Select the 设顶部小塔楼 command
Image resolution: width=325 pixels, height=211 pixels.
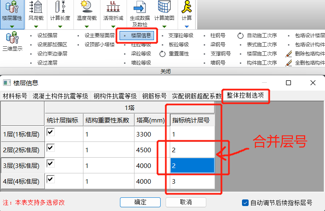coord(100,45)
